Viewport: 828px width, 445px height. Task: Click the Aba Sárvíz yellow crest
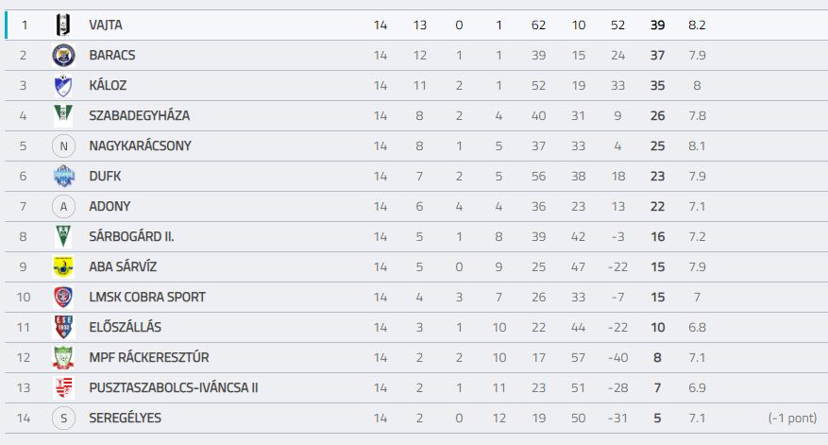tap(63, 266)
